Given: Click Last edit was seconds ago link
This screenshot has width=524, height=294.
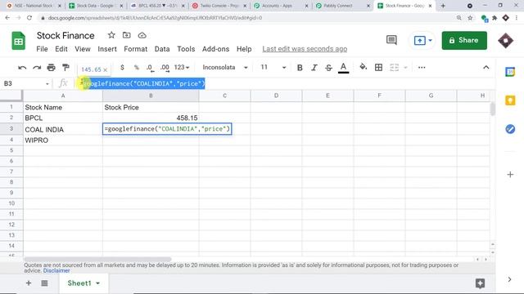Looking at the screenshot, I should (x=305, y=49).
